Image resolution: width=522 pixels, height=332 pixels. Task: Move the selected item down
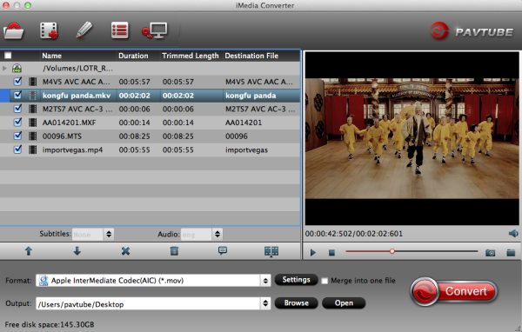77,251
